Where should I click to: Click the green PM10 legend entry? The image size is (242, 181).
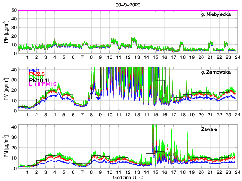coord(35,78)
